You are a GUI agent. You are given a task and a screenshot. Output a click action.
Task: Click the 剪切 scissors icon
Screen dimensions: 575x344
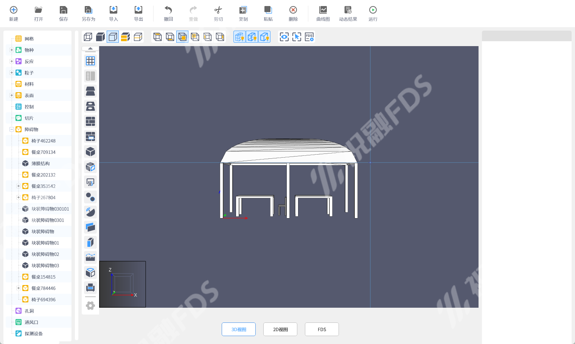[218, 10]
